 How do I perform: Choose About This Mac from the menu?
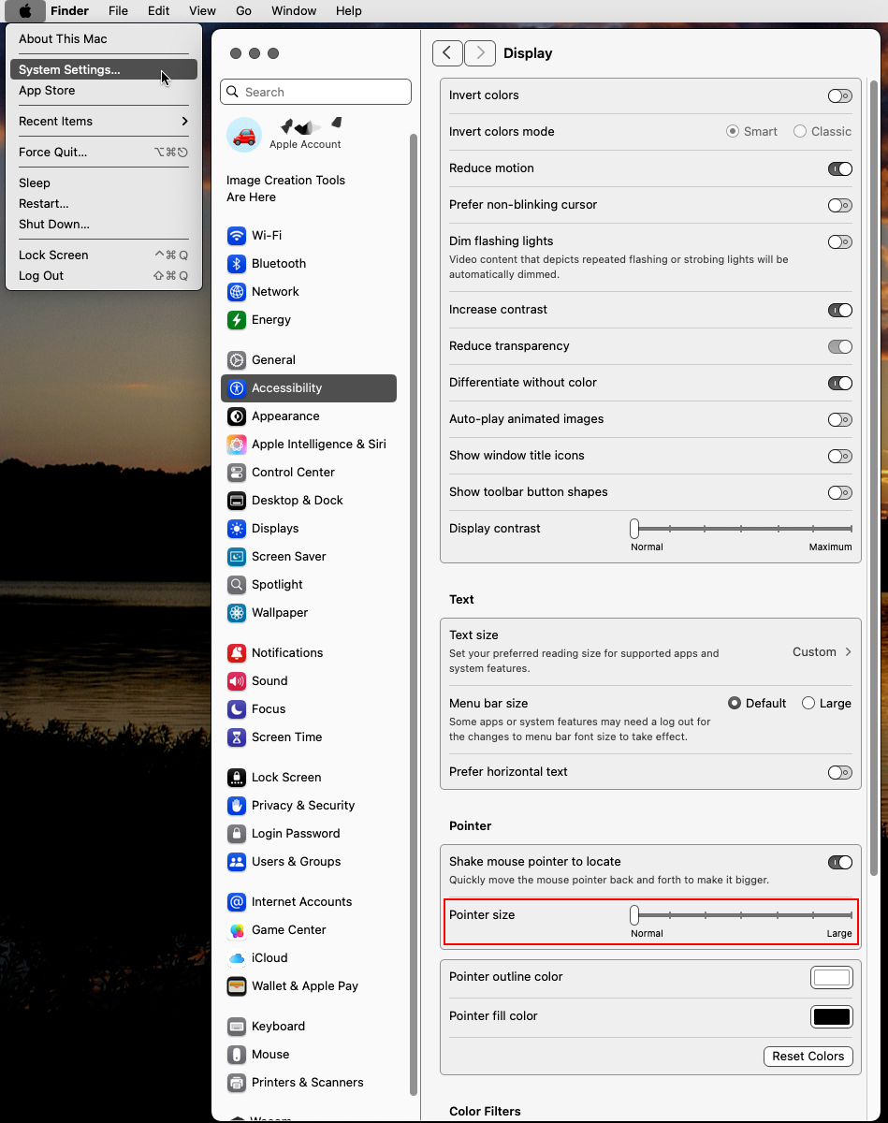coord(63,38)
